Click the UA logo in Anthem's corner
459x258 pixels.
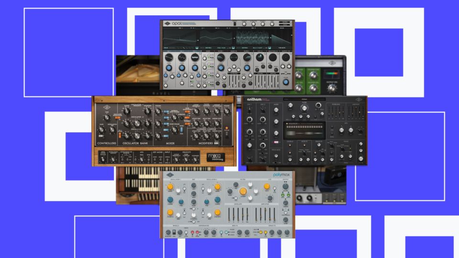coord(359,100)
